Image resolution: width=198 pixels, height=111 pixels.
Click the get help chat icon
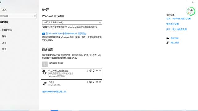167,38
